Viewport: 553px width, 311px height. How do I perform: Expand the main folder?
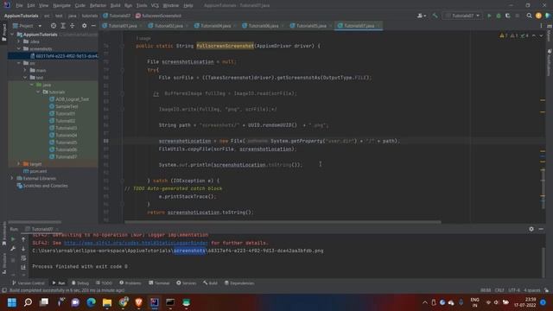coord(25,70)
